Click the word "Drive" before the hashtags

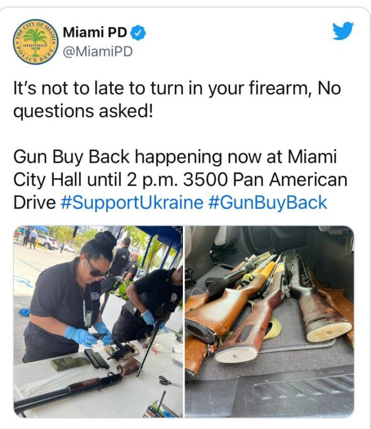[35, 202]
